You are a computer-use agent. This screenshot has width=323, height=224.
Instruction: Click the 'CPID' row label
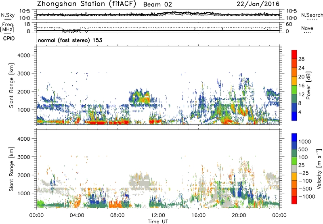9,38
